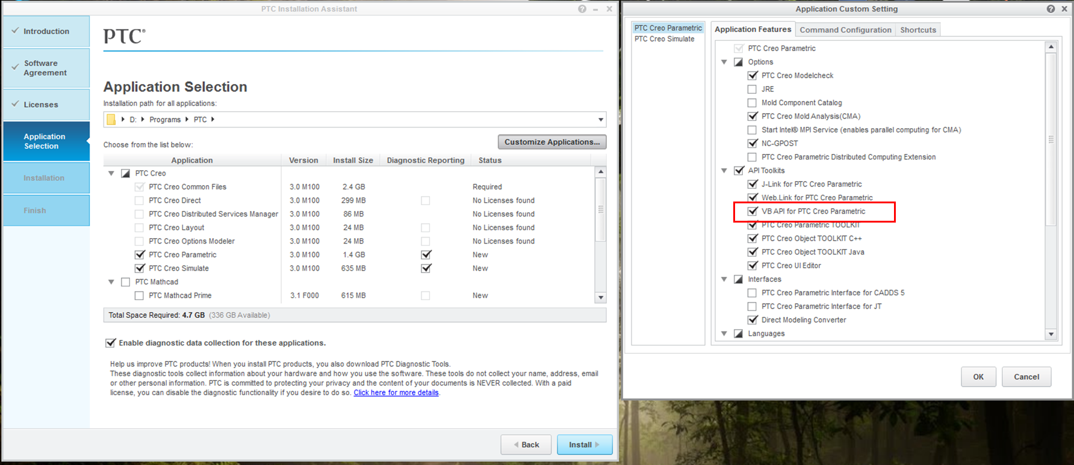Collapse the PTC Creo application group

click(x=111, y=173)
